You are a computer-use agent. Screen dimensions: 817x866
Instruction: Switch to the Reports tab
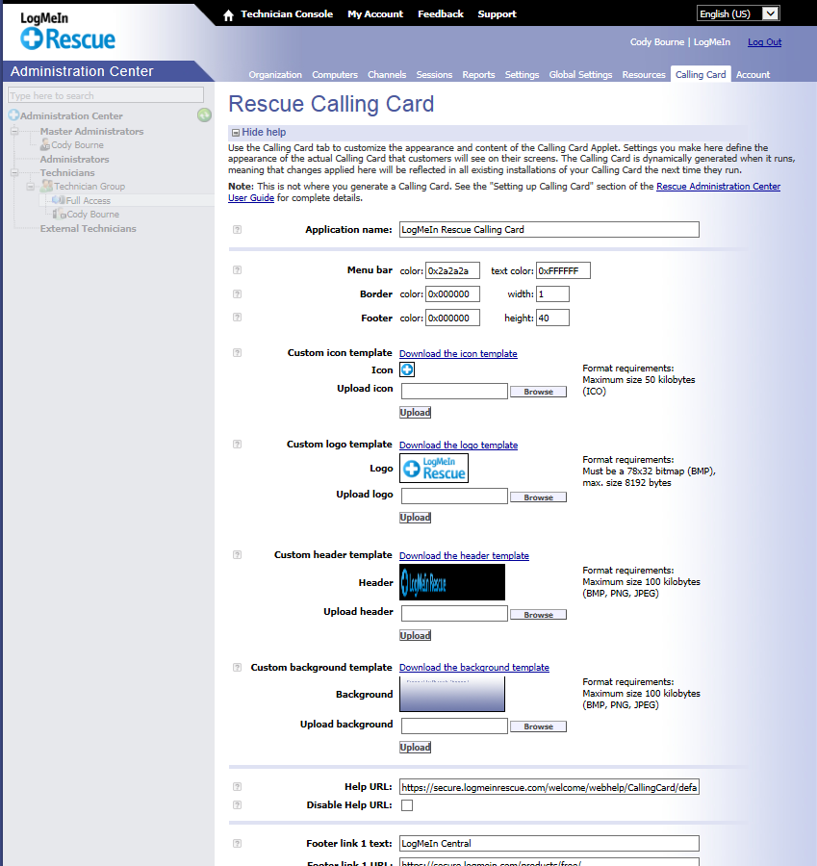point(478,74)
